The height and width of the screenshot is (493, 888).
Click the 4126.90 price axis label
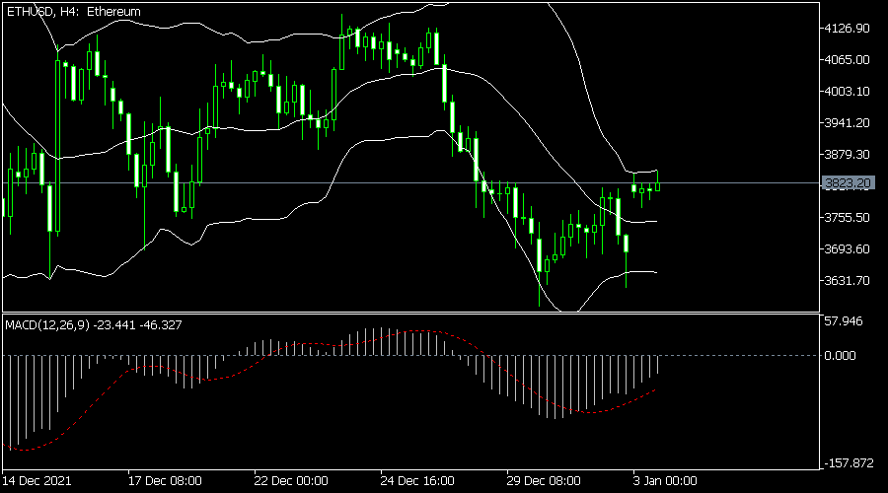pos(848,29)
